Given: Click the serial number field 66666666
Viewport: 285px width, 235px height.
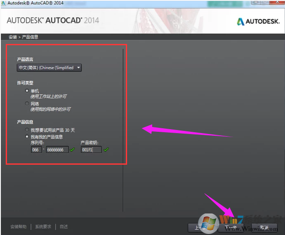Looking at the screenshot, I should click(58, 150).
